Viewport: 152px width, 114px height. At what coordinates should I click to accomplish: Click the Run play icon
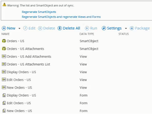tap(87, 28)
